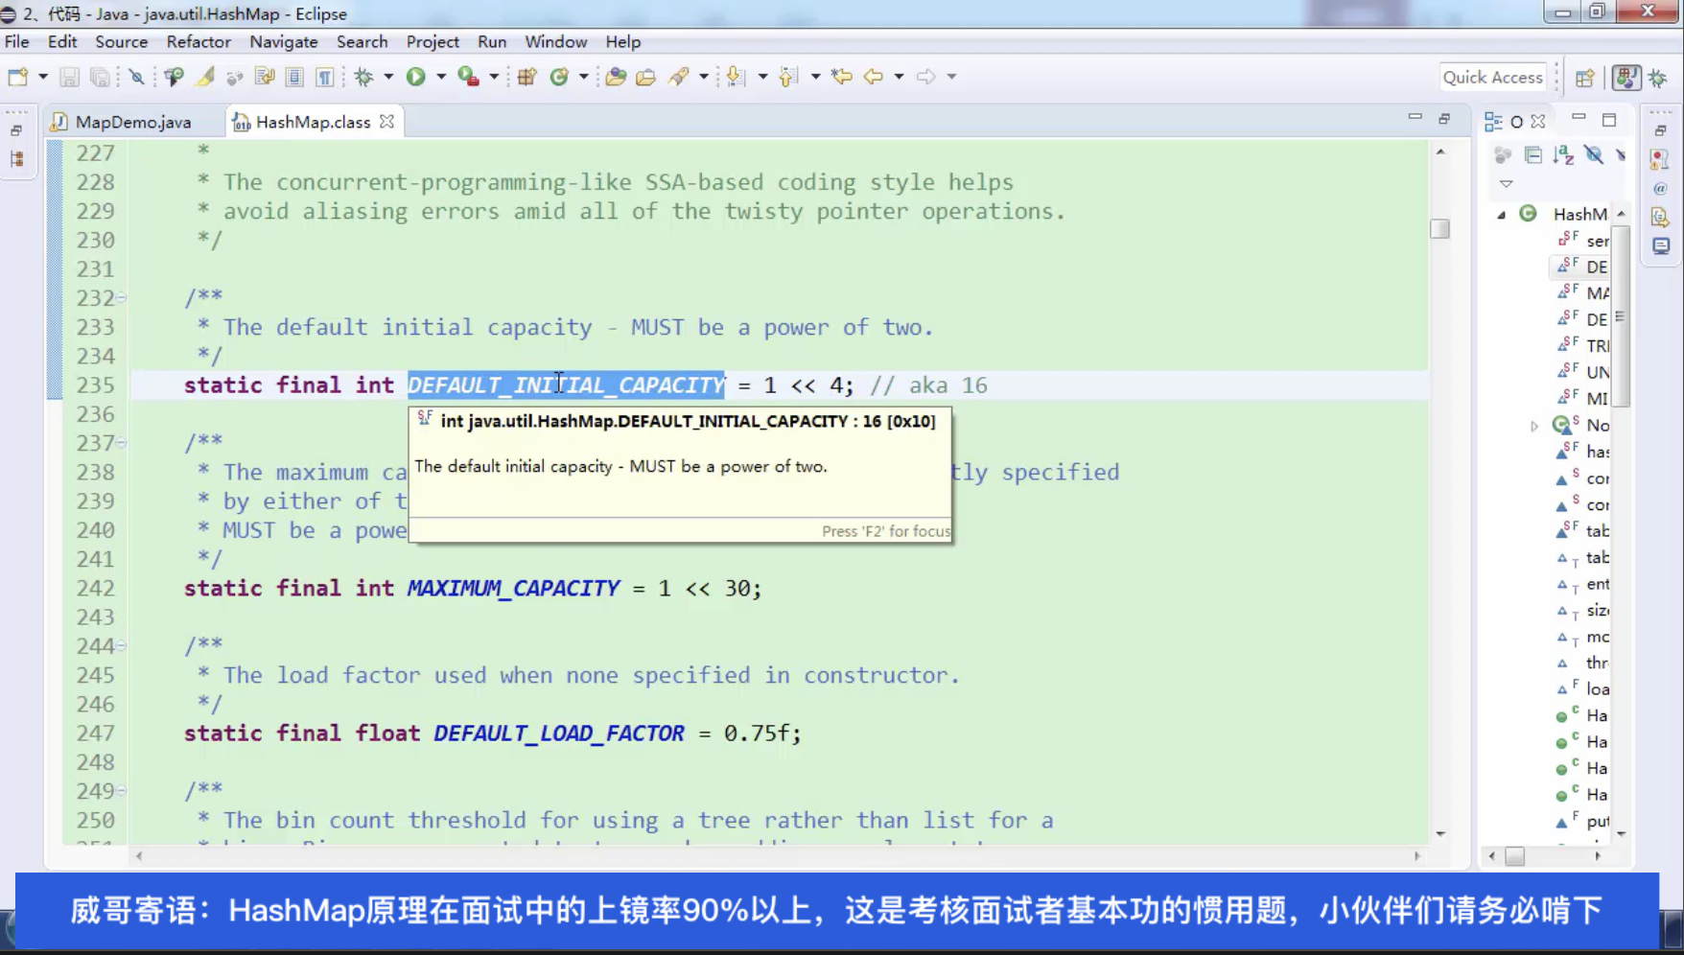Click the New file wizard icon
Screen dimensions: 1684x955
point(17,77)
